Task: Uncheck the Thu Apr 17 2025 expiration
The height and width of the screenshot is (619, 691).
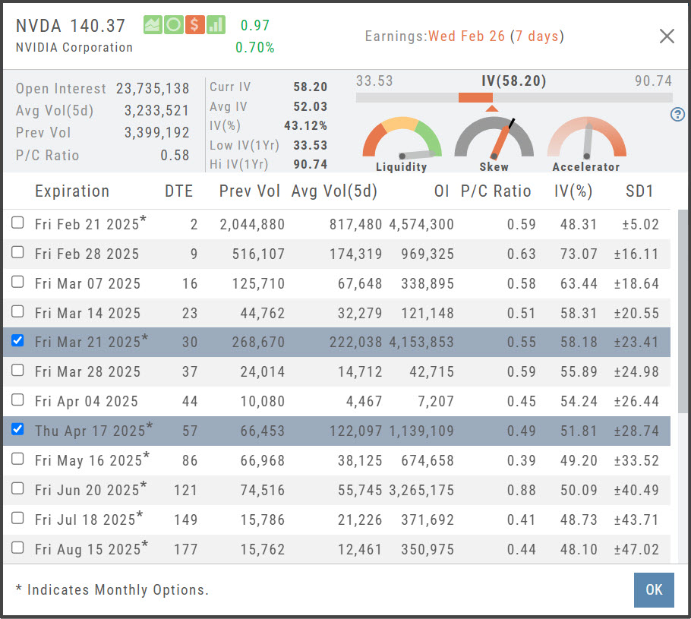Action: click(17, 429)
